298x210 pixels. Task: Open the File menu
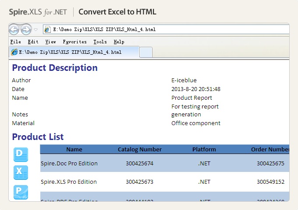pyautogui.click(x=16, y=42)
